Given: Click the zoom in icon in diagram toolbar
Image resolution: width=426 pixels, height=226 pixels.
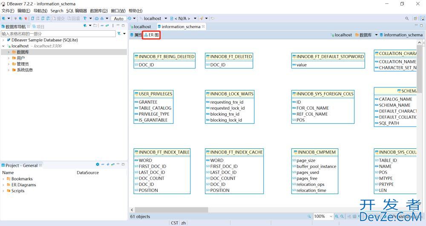Looking at the screenshot, I should 337,217.
